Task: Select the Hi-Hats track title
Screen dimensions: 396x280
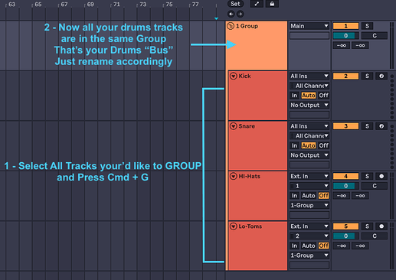Action: pyautogui.click(x=249, y=176)
